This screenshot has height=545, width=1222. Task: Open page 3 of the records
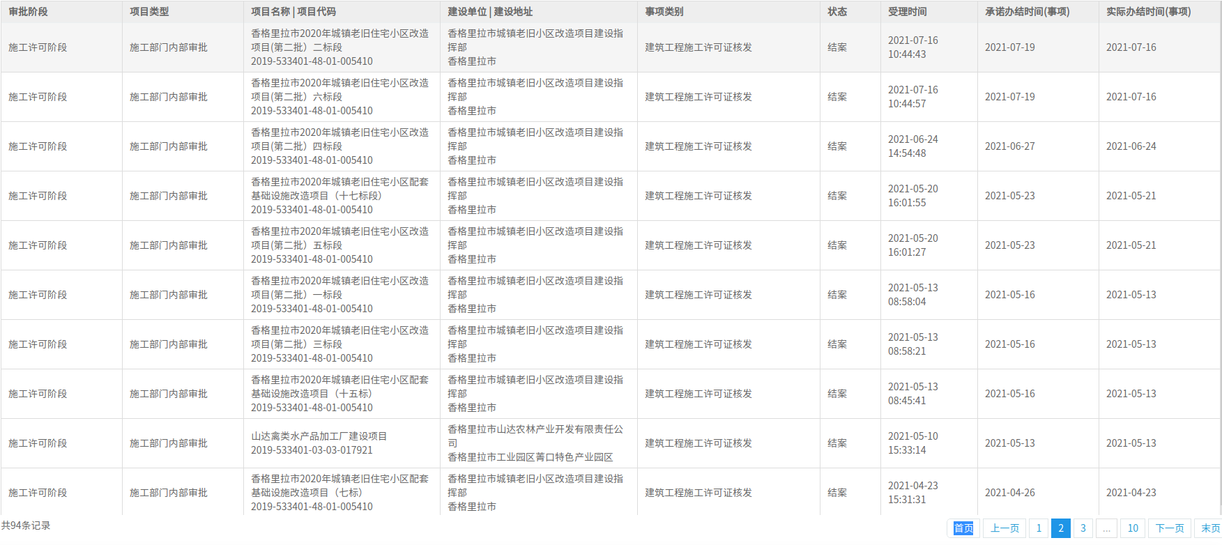(x=1083, y=528)
